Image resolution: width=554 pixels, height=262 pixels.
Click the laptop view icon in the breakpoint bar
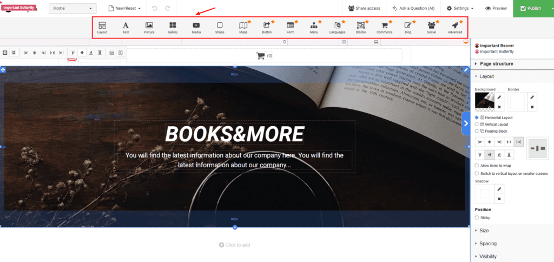(377, 42)
